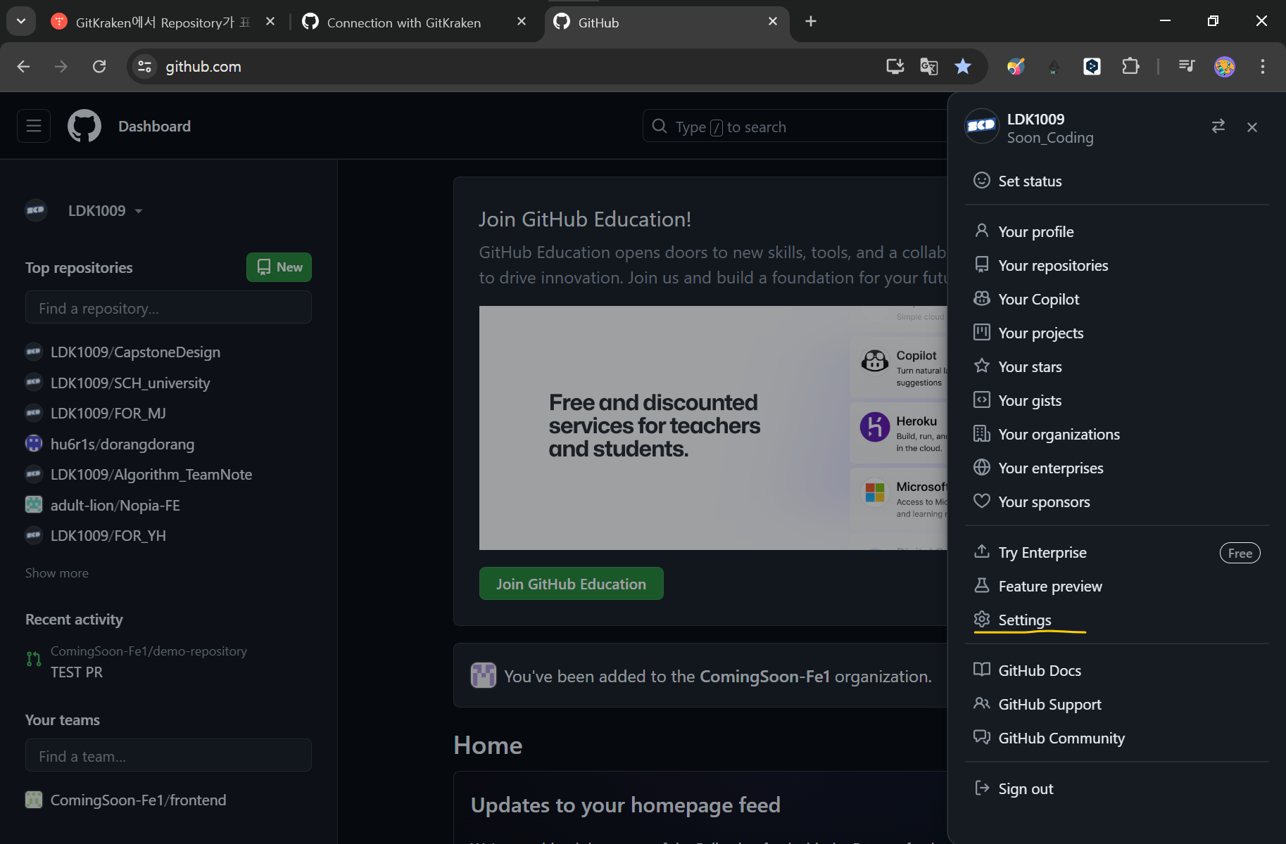Reload the current page
Screen dimensions: 1286x844
(99, 66)
